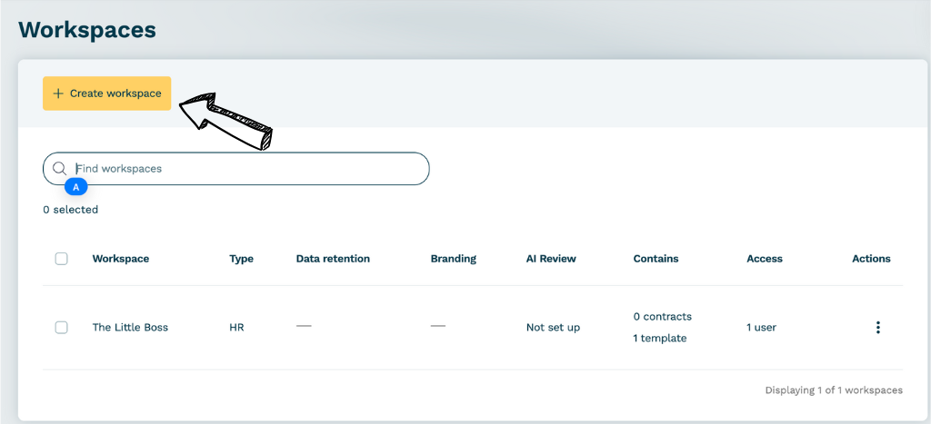Click the Not set up AI Review cell

point(553,328)
